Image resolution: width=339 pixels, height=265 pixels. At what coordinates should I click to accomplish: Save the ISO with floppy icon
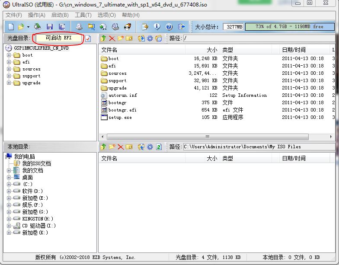(50, 27)
